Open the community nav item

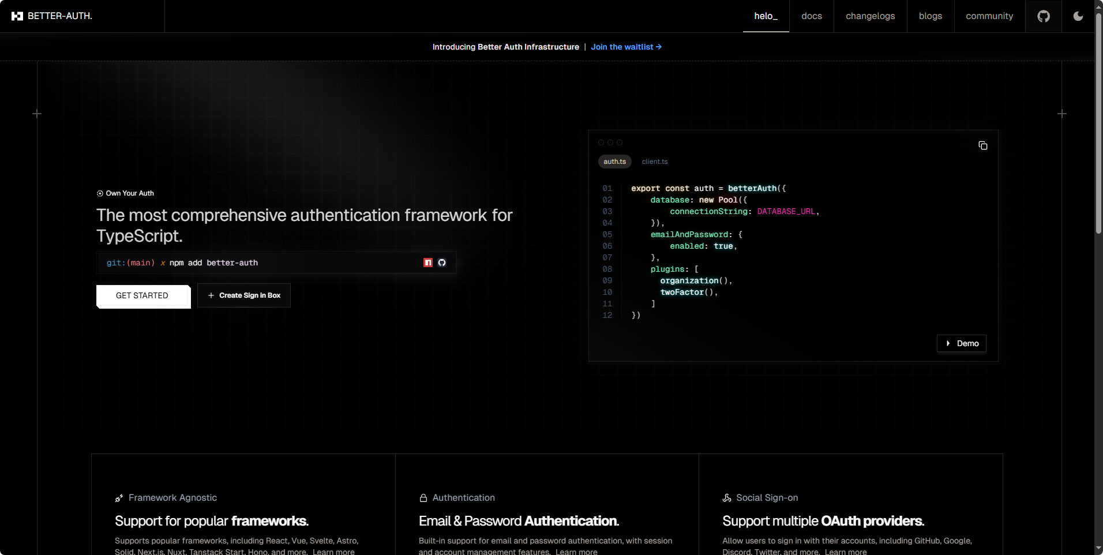coord(989,16)
